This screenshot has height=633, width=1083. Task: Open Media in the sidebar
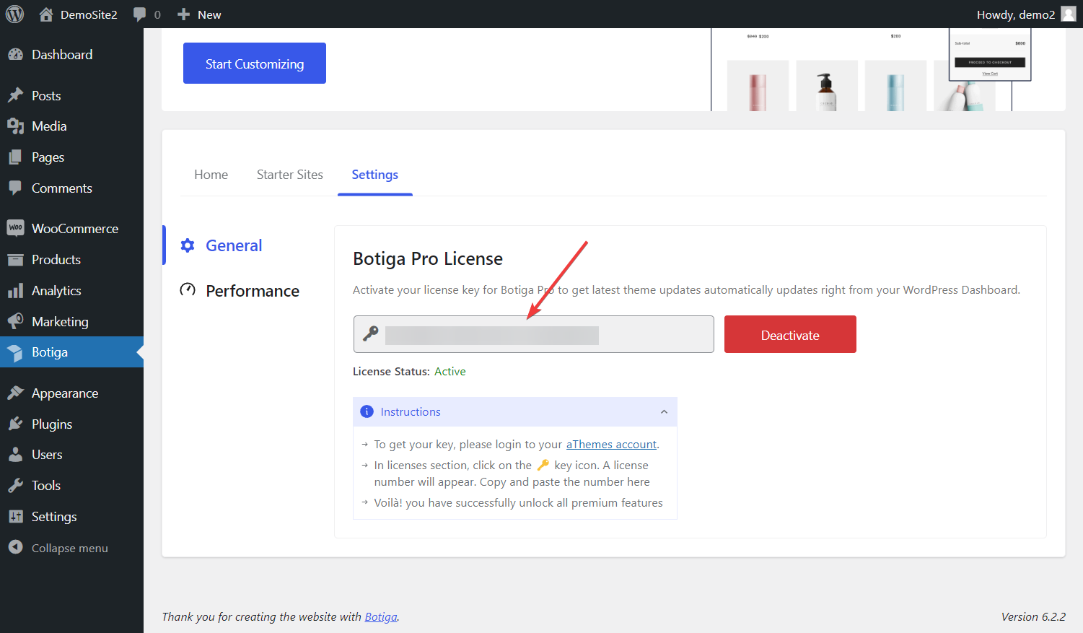[x=49, y=126]
